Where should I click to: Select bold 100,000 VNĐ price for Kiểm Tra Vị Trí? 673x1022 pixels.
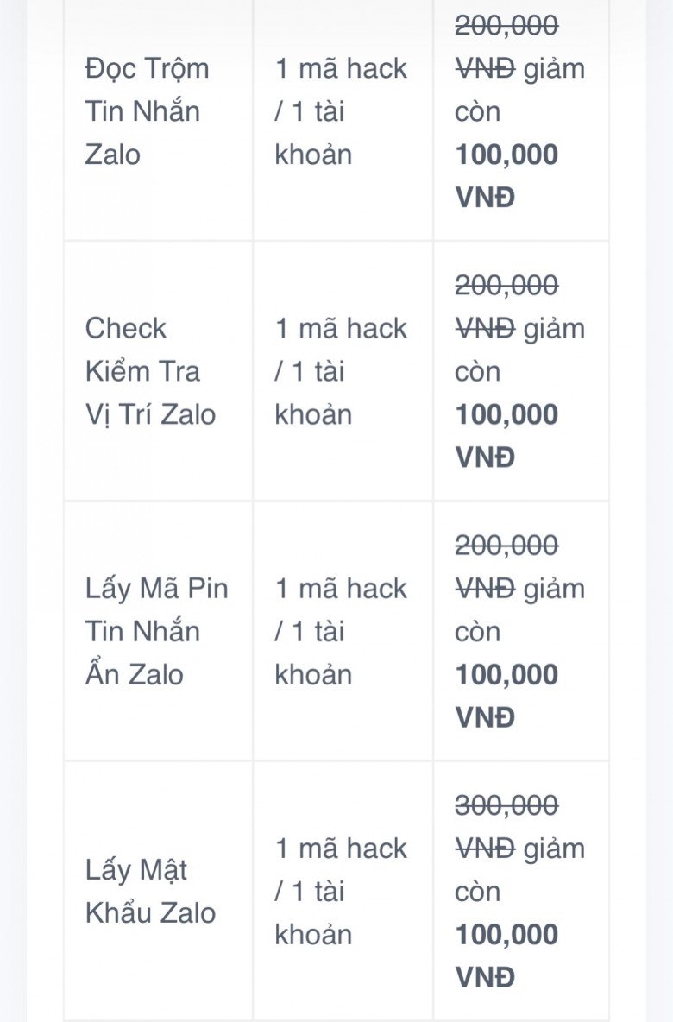[506, 436]
